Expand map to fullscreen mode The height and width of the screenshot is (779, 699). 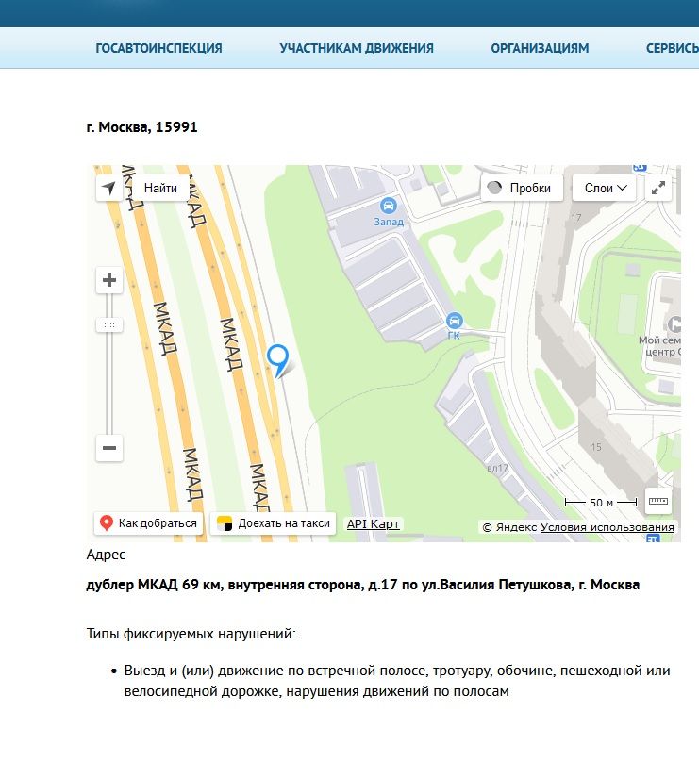(658, 188)
